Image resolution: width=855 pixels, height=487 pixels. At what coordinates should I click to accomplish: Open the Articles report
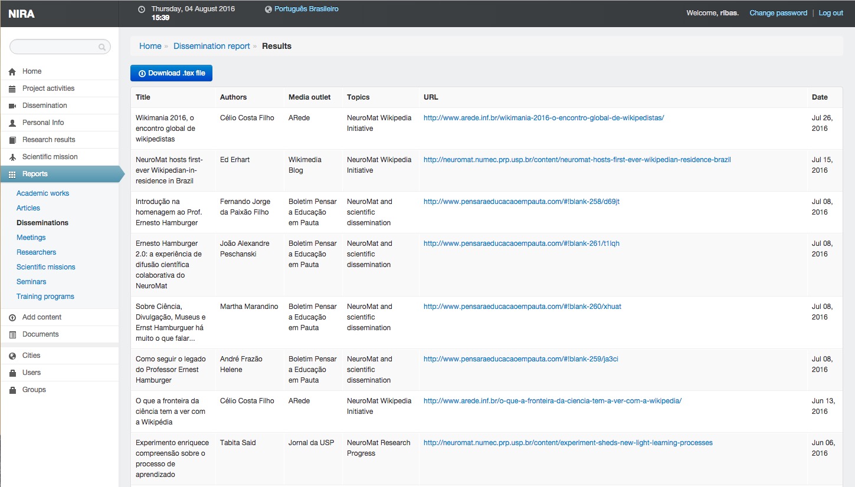pyautogui.click(x=28, y=208)
